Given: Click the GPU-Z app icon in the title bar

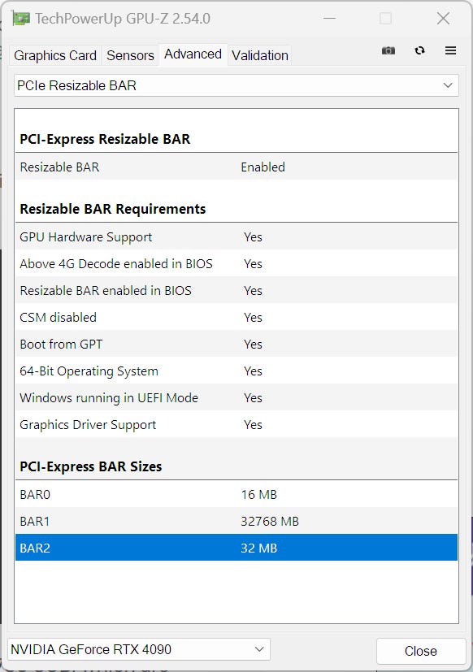Looking at the screenshot, I should pyautogui.click(x=21, y=19).
